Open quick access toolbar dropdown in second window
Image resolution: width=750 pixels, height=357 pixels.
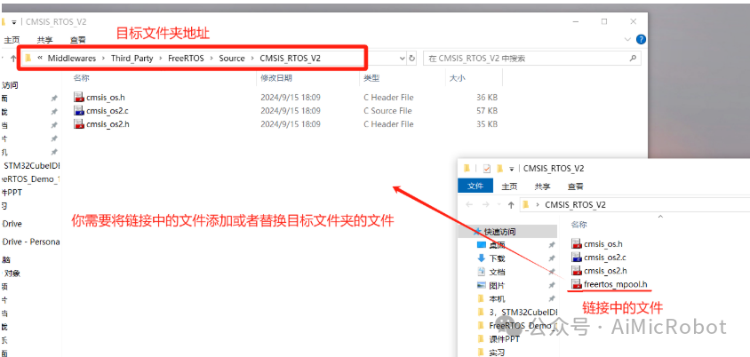(x=511, y=168)
